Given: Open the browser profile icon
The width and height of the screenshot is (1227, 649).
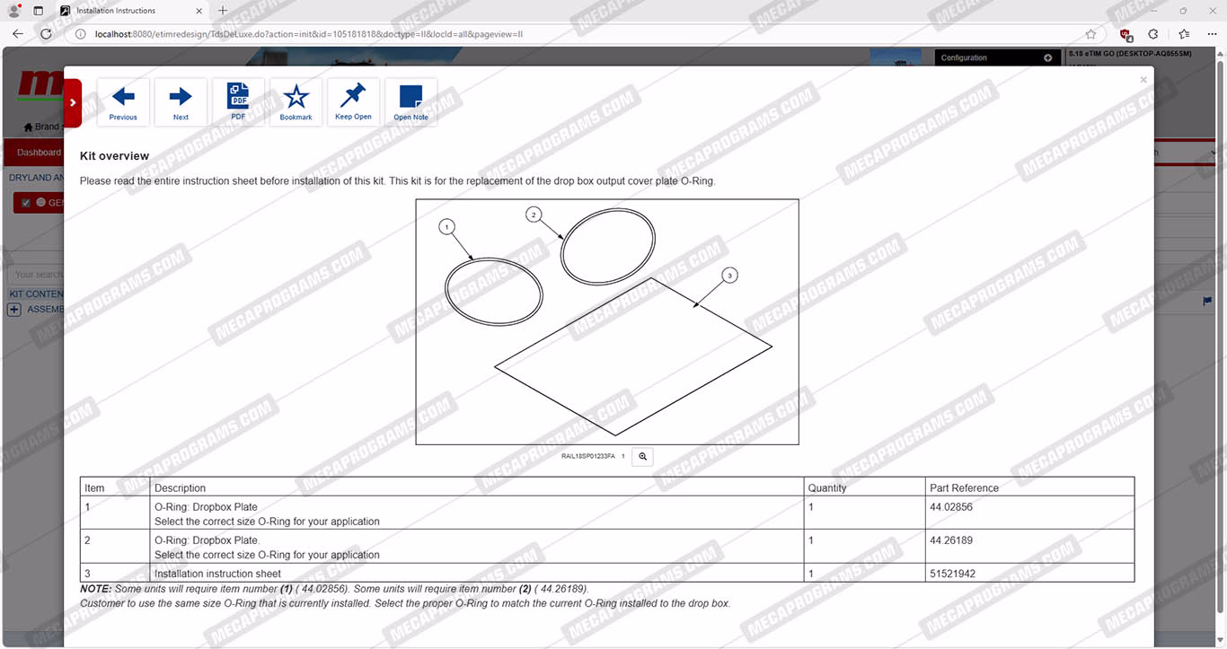Looking at the screenshot, I should [x=14, y=11].
